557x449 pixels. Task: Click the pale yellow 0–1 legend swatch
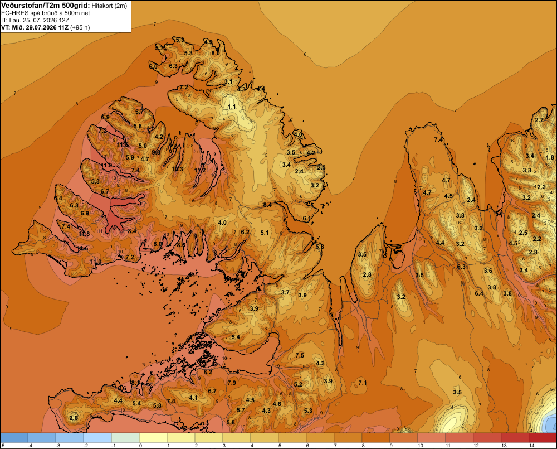[153, 437]
